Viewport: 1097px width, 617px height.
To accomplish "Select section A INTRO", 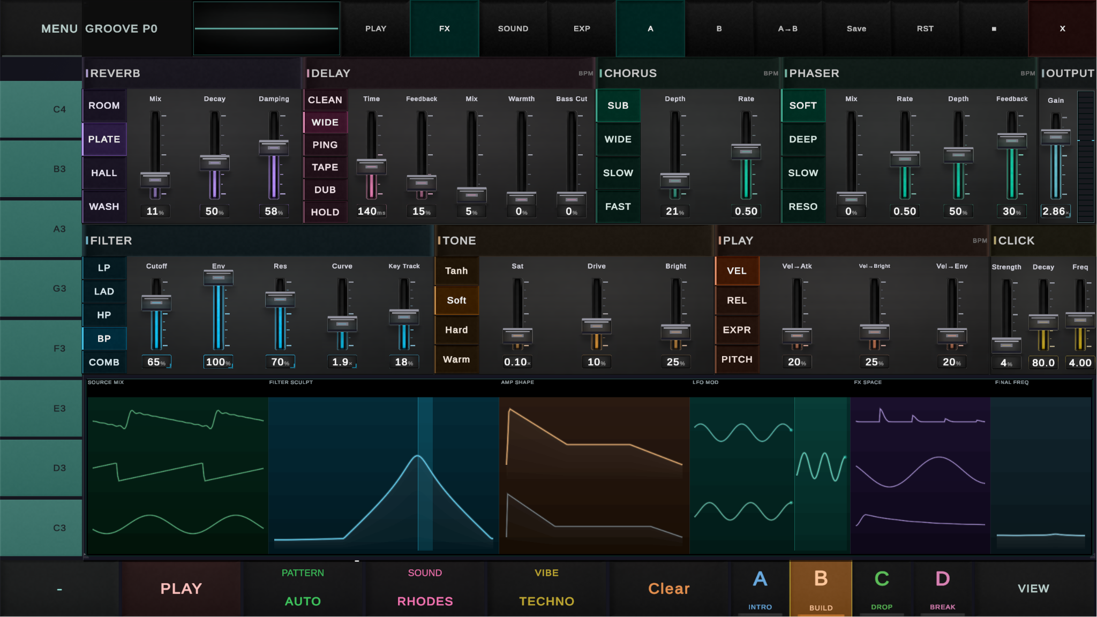I will pos(760,589).
